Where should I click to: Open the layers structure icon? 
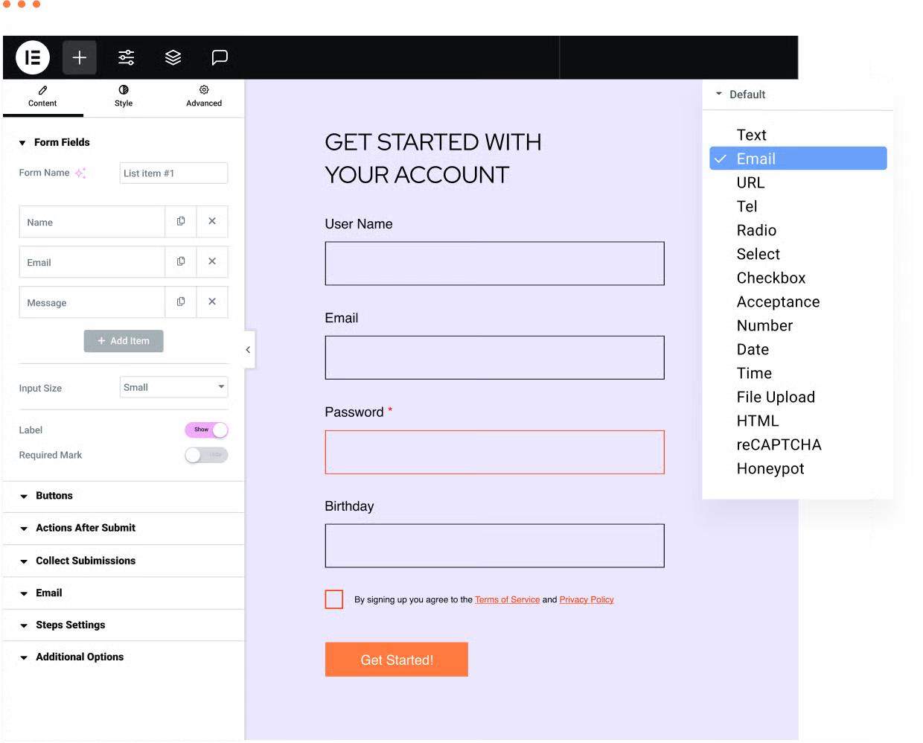[173, 57]
